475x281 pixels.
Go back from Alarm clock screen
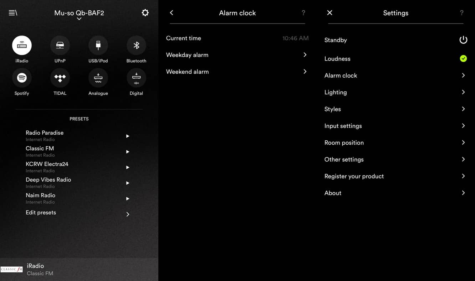(x=172, y=13)
